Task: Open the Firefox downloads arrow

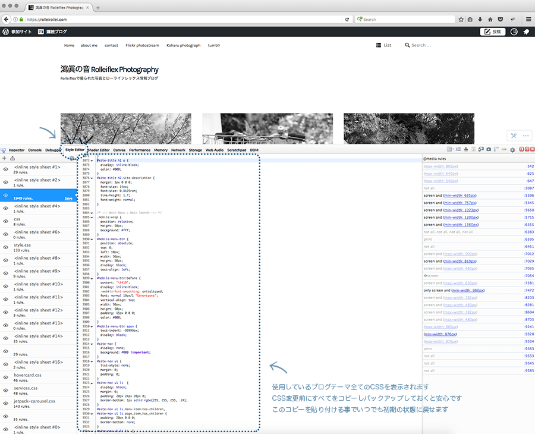Action: (480, 19)
